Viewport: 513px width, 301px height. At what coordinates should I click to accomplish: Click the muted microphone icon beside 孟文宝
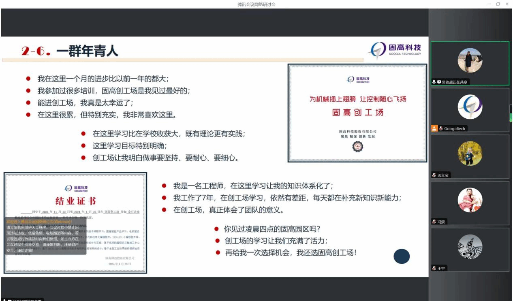point(434,175)
